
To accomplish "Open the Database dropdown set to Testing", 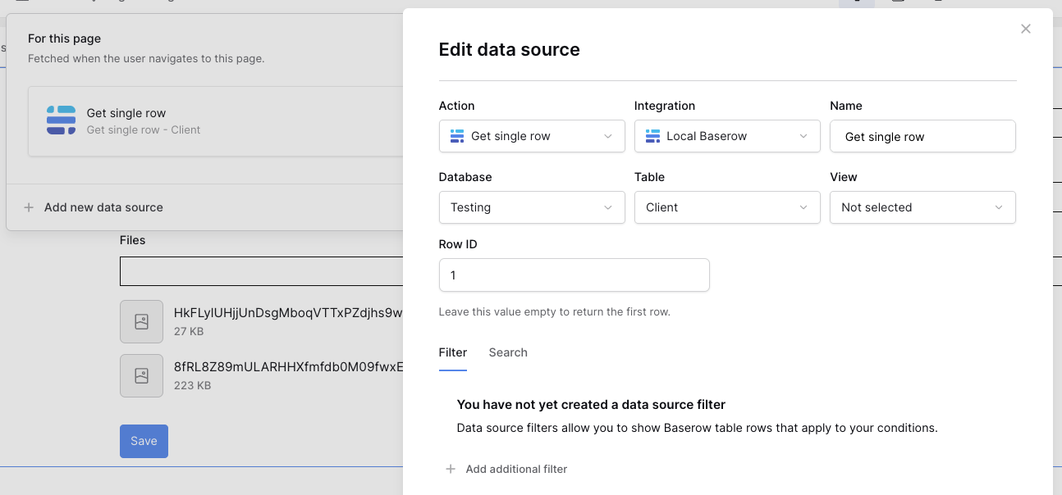I will pyautogui.click(x=531, y=207).
